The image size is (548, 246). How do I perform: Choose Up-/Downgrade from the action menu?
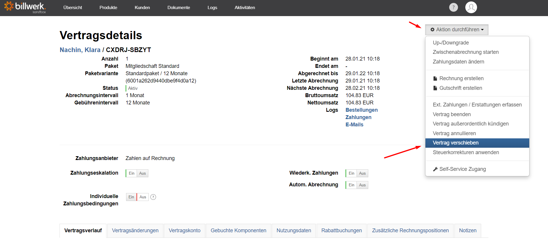[x=477, y=43]
